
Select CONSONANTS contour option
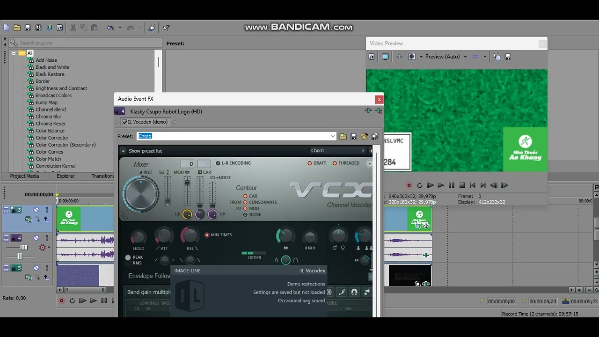click(x=260, y=202)
